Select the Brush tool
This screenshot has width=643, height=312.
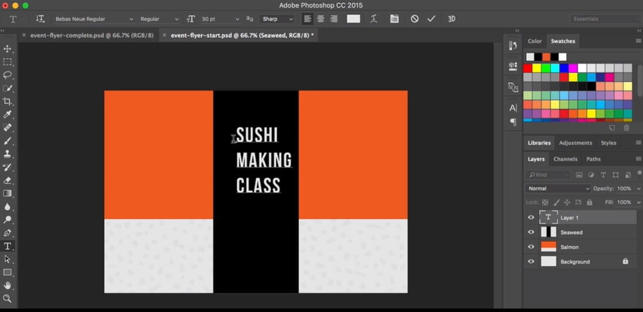tap(8, 141)
